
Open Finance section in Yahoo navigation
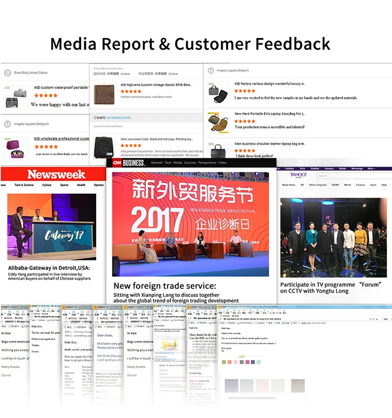(361, 185)
